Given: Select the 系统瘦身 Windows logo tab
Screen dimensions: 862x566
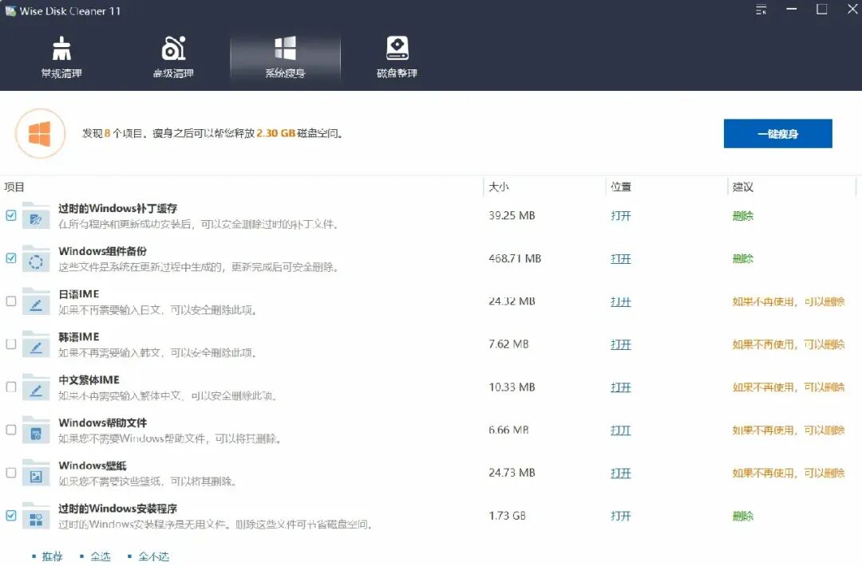Looking at the screenshot, I should pyautogui.click(x=285, y=57).
